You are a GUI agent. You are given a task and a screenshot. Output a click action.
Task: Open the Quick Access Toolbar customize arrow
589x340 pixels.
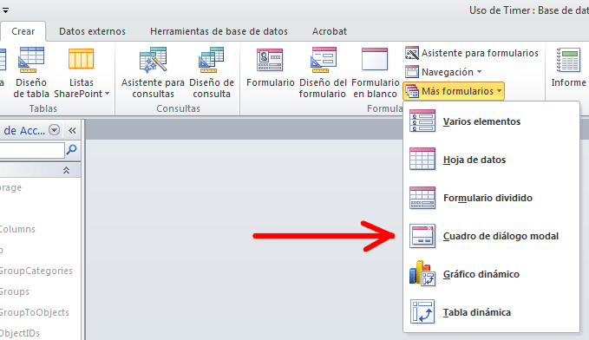point(5,10)
